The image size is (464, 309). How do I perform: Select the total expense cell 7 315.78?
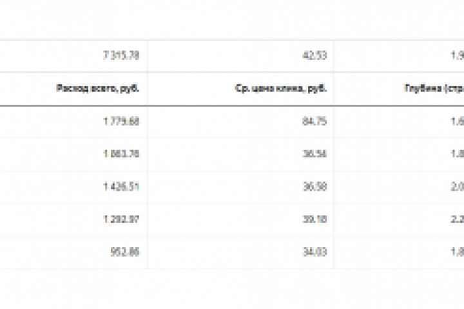[121, 55]
